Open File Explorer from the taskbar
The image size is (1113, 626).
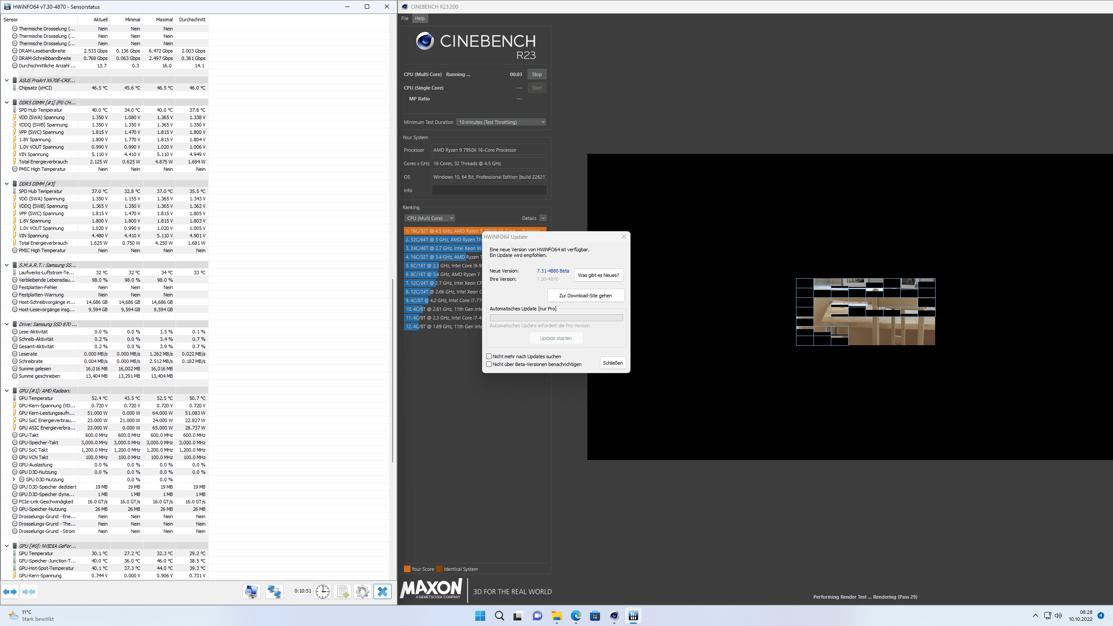pyautogui.click(x=556, y=616)
